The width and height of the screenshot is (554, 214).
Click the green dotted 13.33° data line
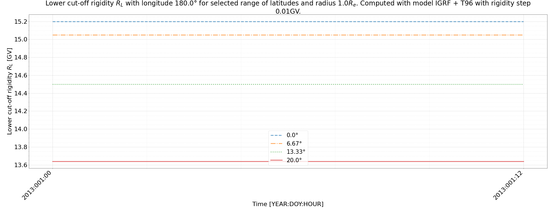pos(288,85)
